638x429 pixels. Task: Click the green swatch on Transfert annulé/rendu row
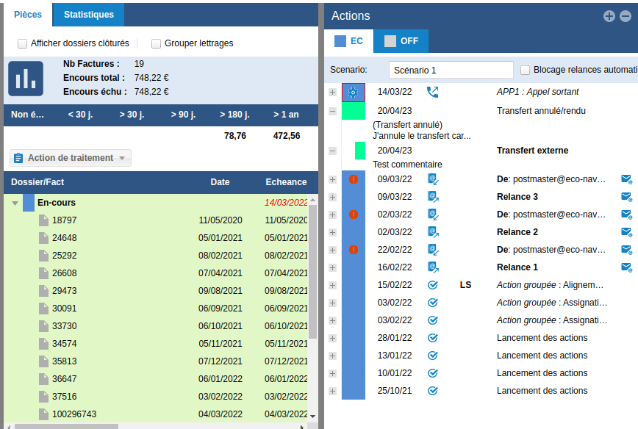coord(354,111)
